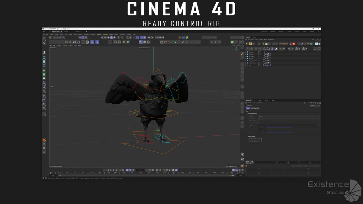Switch to the Takes tab
363x204 pixels.
click(x=254, y=37)
